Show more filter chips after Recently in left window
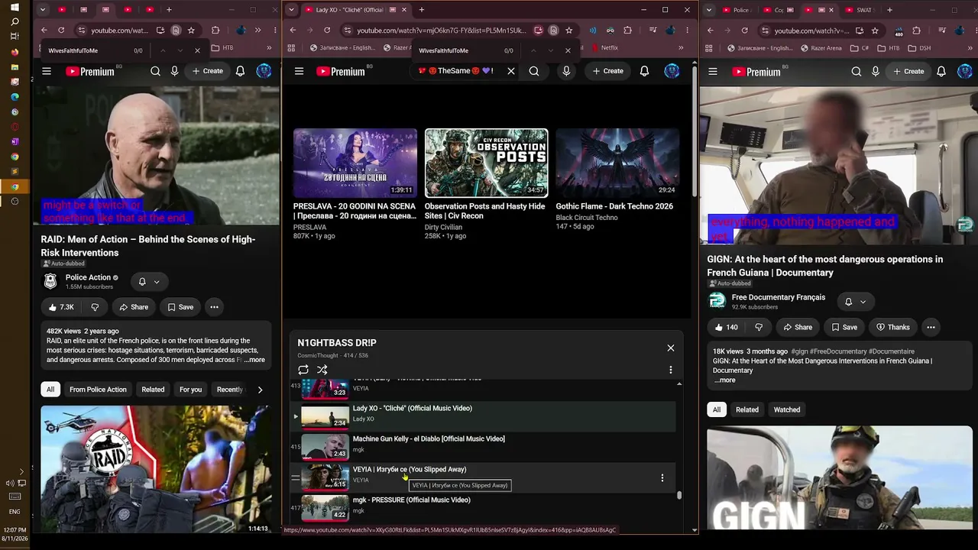Image resolution: width=978 pixels, height=550 pixels. point(260,390)
